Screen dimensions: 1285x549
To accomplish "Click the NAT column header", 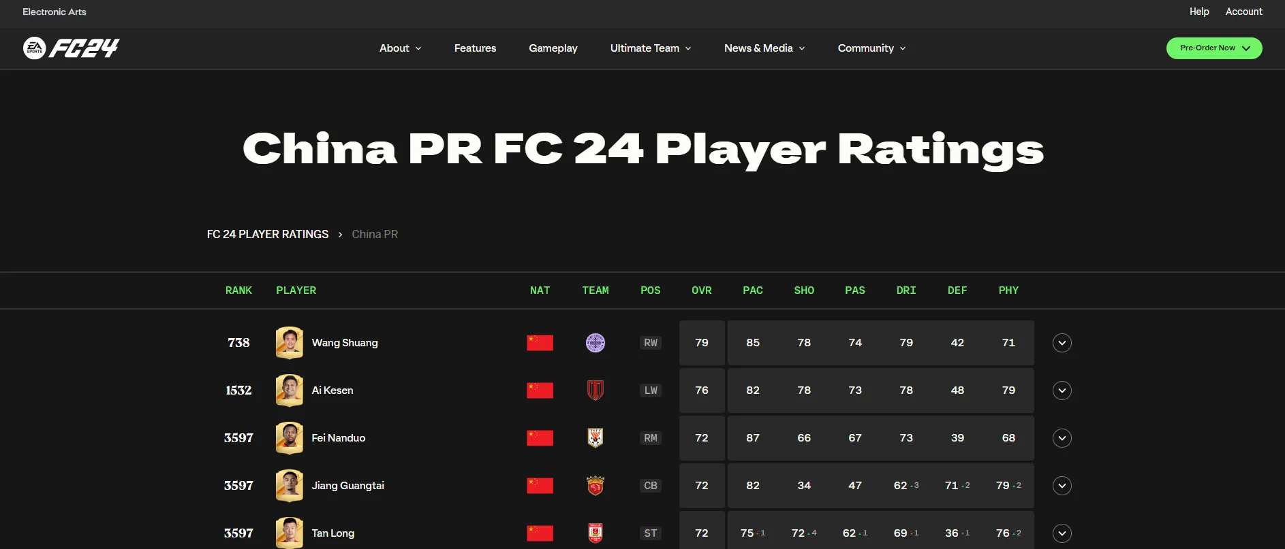I will [540, 290].
